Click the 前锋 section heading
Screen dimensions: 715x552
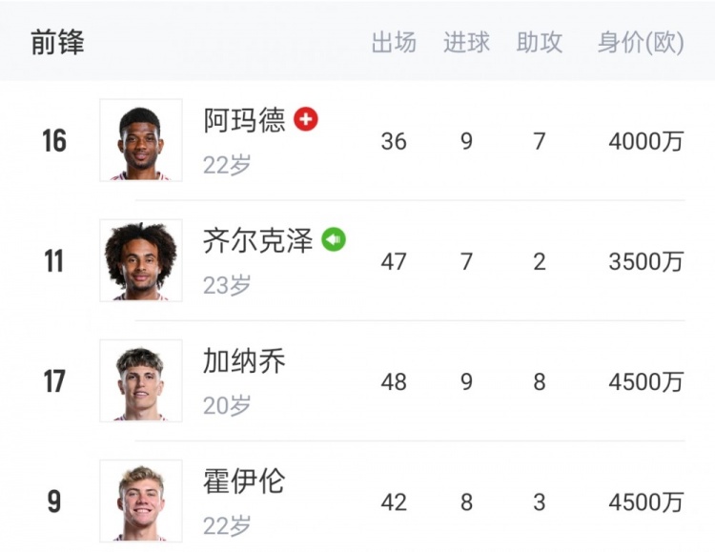[58, 43]
